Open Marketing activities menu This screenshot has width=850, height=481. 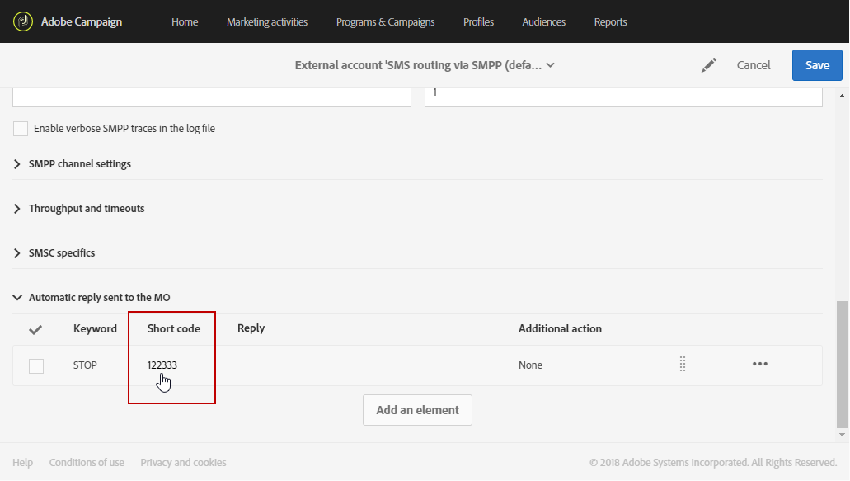coord(267,21)
